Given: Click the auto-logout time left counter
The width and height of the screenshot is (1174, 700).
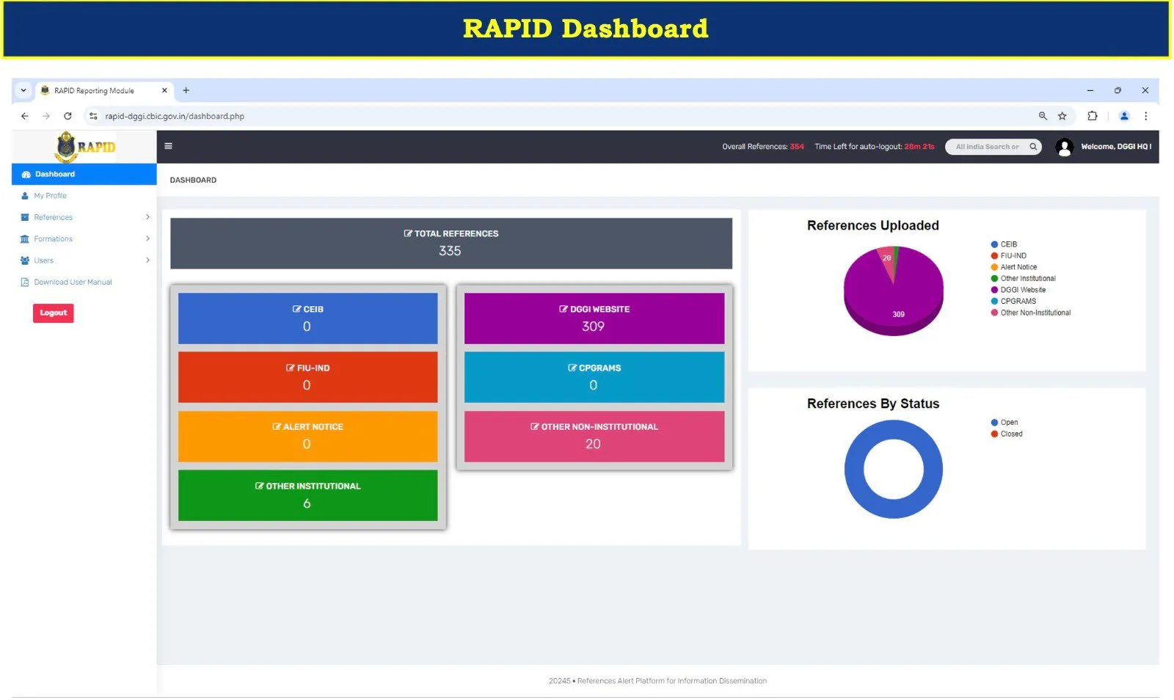Looking at the screenshot, I should (875, 147).
